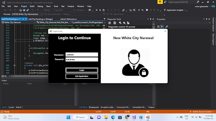Click Diagnostic Tools zoom in icon
The width and height of the screenshot is (216, 121).
coord(120,23)
